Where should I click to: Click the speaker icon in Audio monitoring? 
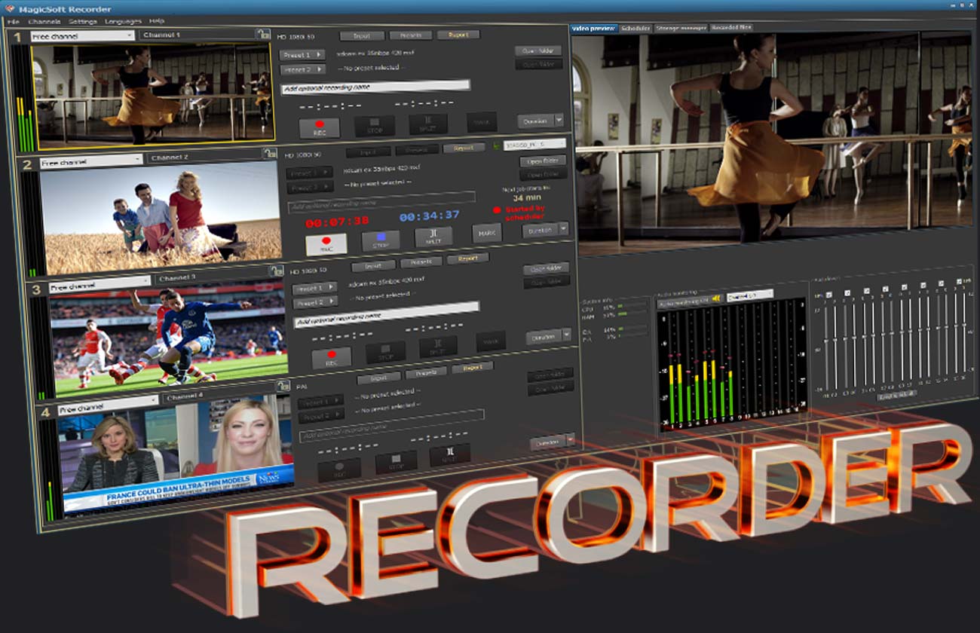[x=715, y=298]
